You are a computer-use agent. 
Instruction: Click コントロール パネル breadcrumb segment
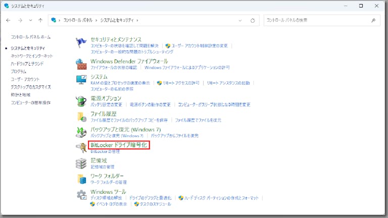click(78, 20)
